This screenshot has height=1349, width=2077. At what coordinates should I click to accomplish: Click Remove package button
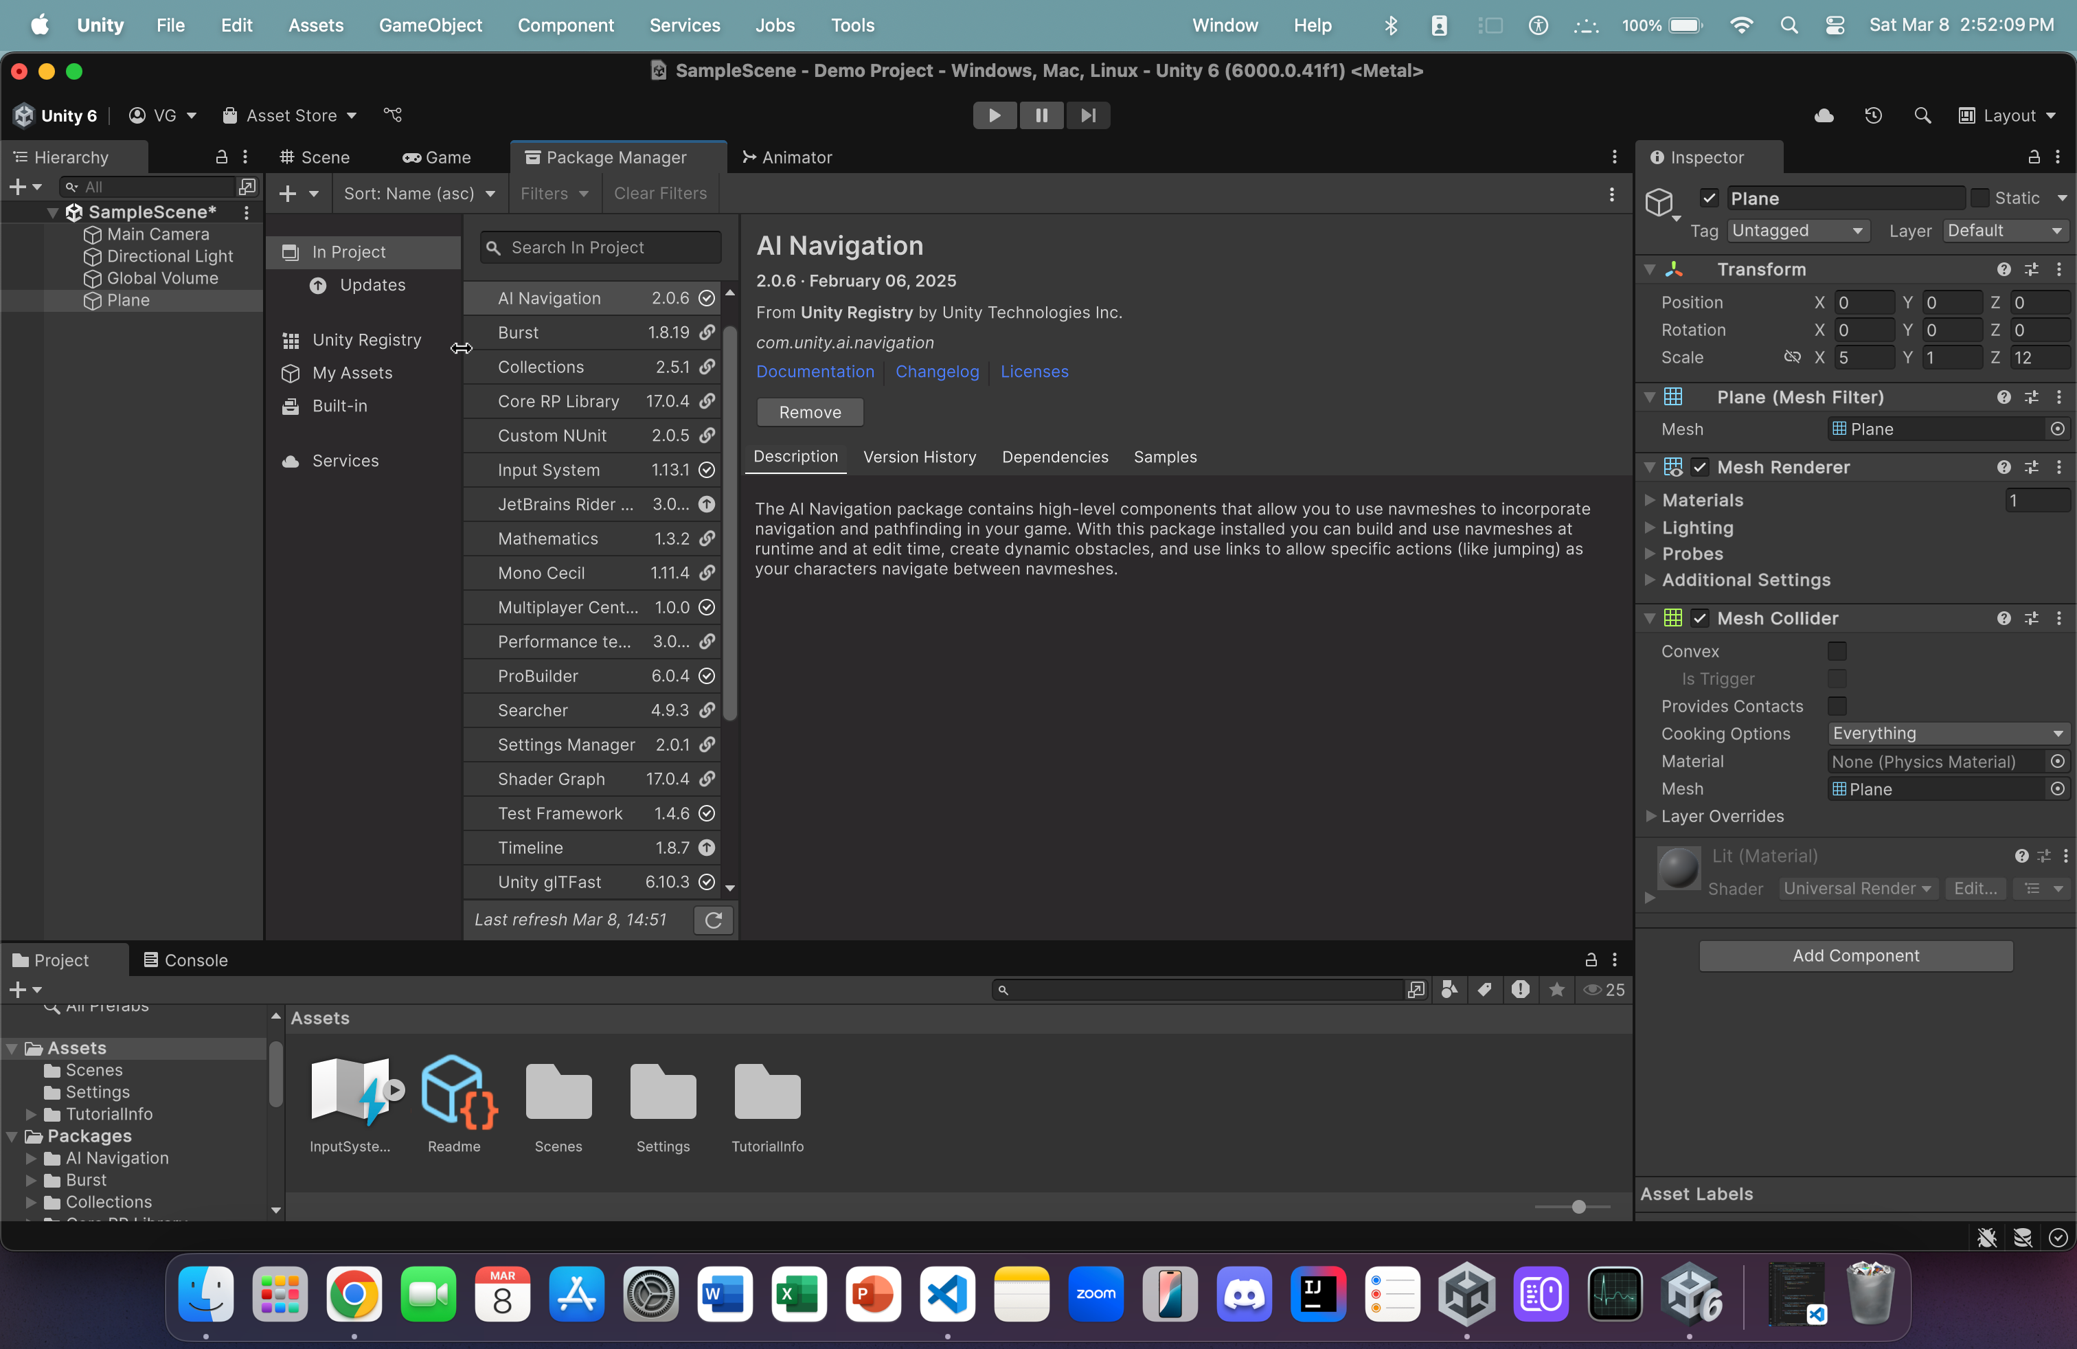(x=810, y=412)
